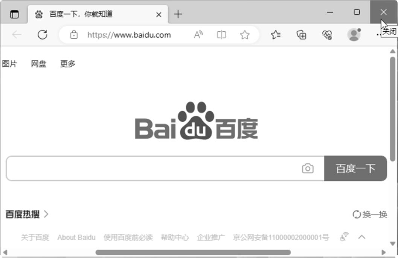This screenshot has width=398, height=258.
Task: Go back with the back arrow
Action: coord(17,35)
